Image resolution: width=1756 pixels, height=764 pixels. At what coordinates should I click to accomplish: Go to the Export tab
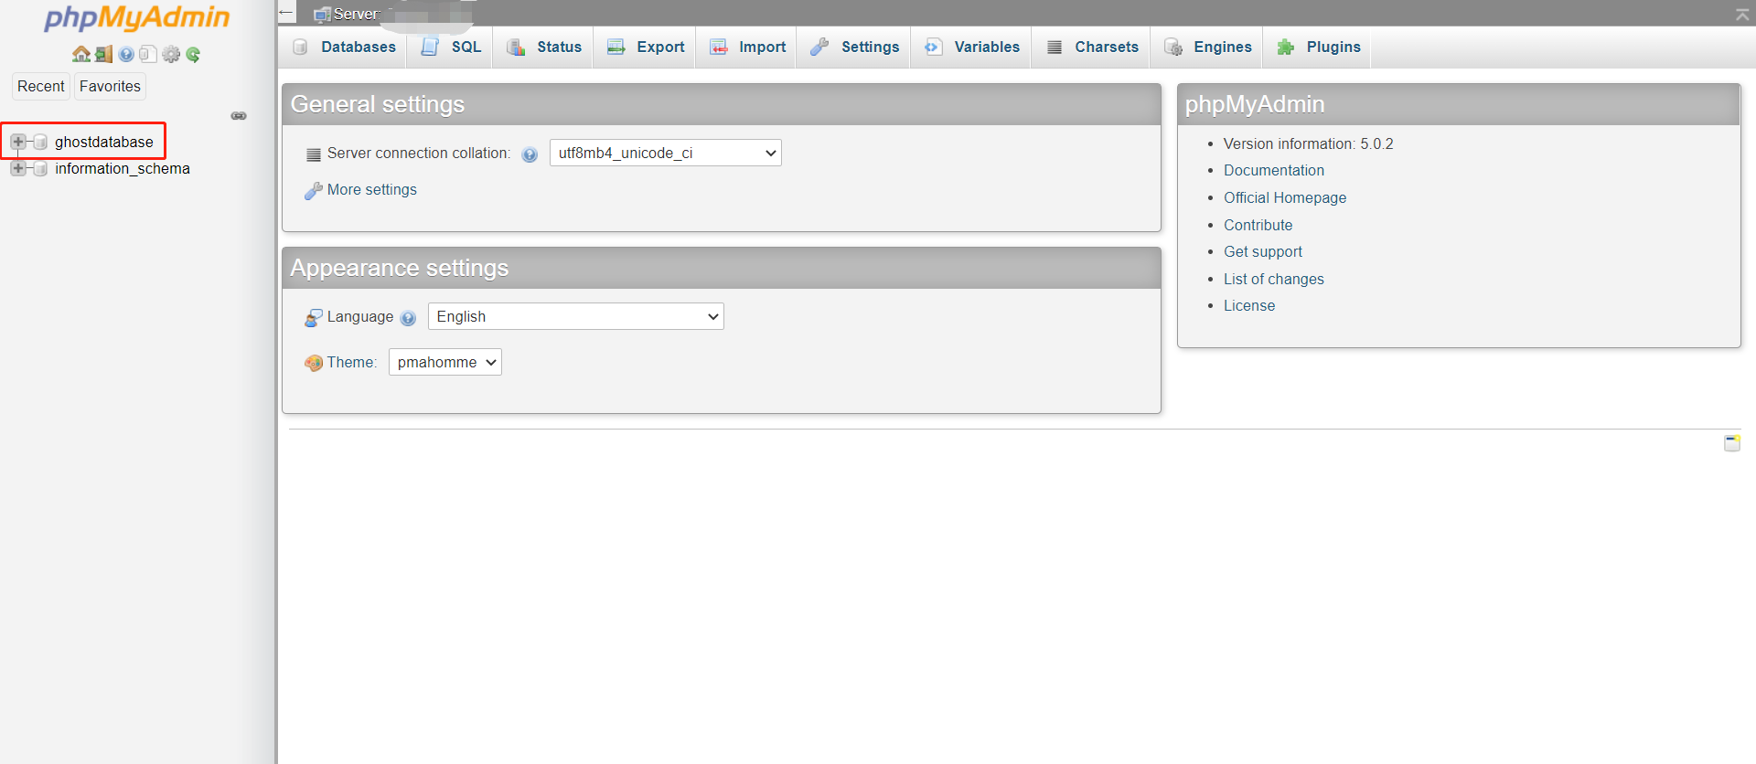[645, 48]
